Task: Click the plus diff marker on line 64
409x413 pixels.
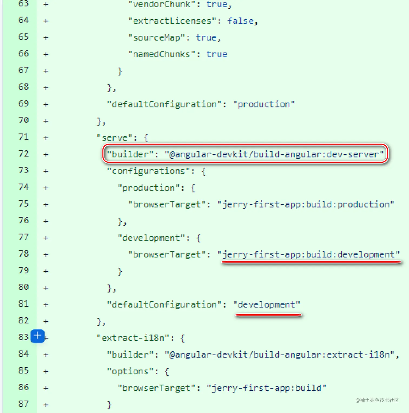Action: tap(46, 21)
